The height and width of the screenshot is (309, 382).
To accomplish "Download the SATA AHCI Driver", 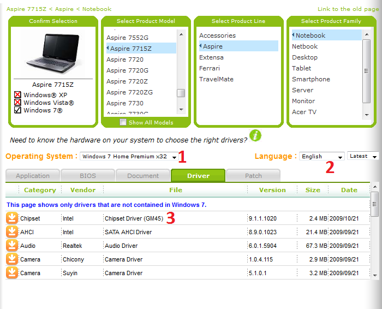I will pyautogui.click(x=11, y=231).
